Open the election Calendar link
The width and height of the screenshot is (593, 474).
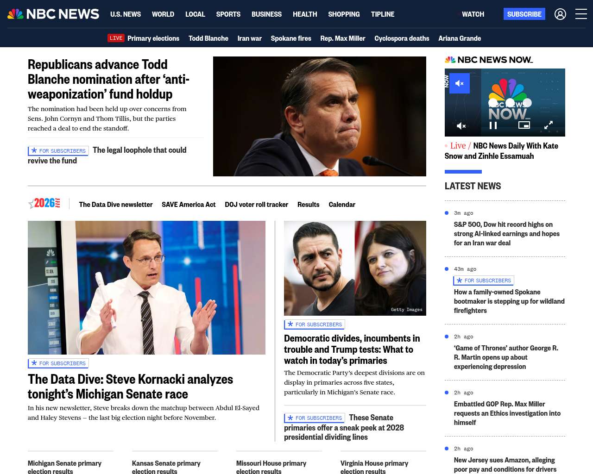[342, 205]
